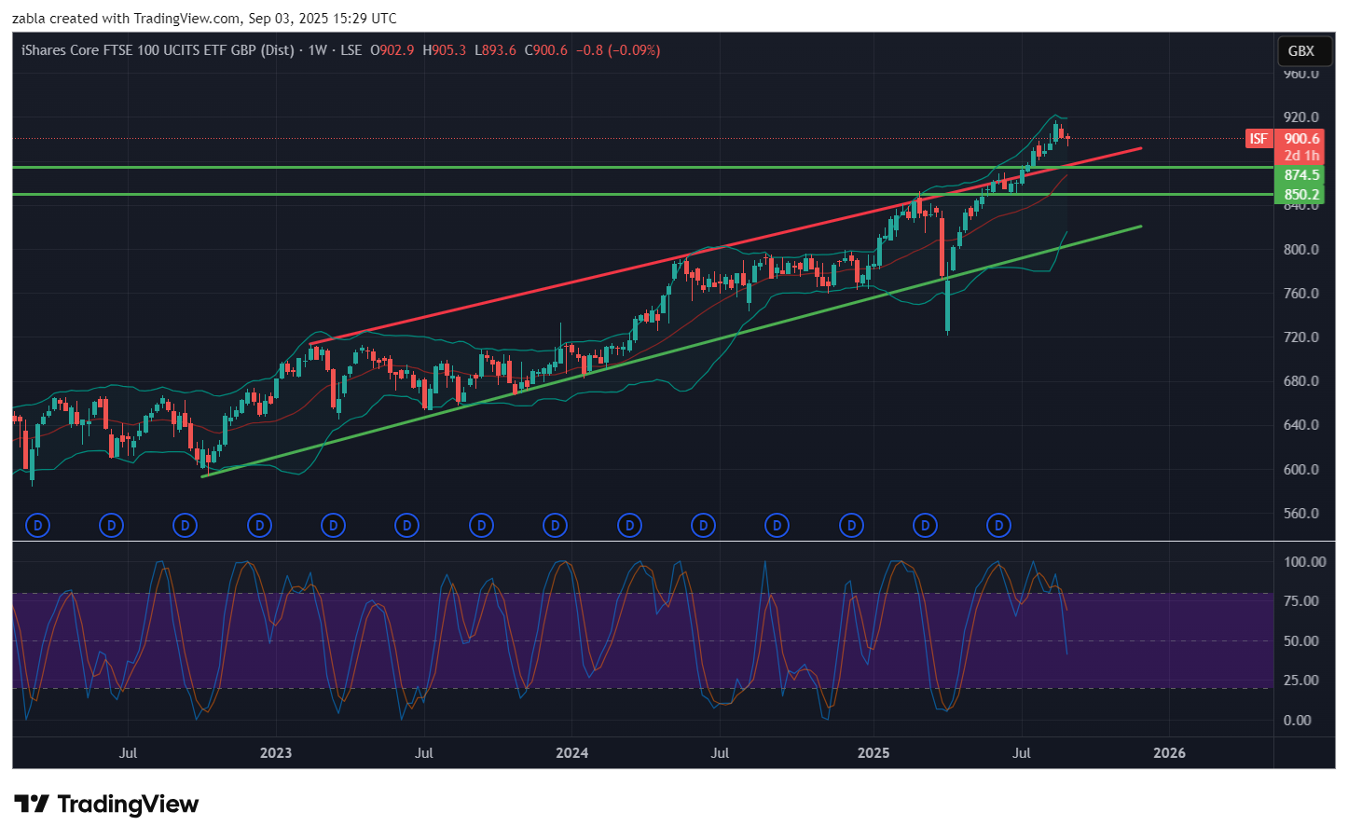Click the 2026 label on time axis
Screen dimensions: 1348x839
point(1169,753)
